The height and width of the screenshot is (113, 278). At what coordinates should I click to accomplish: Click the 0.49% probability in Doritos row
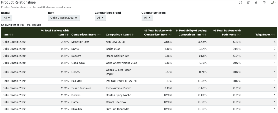tap(203, 95)
